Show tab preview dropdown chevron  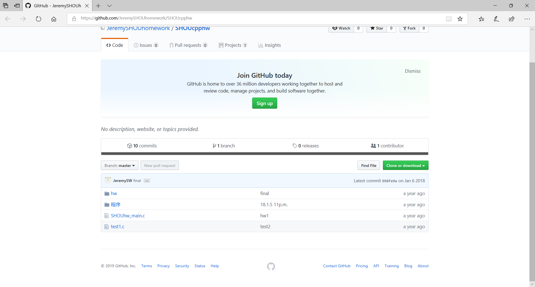tap(109, 6)
